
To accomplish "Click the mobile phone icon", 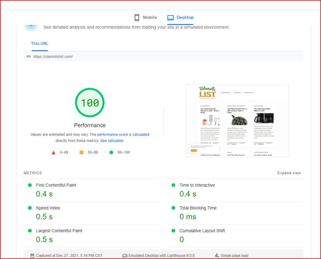I will (137, 18).
